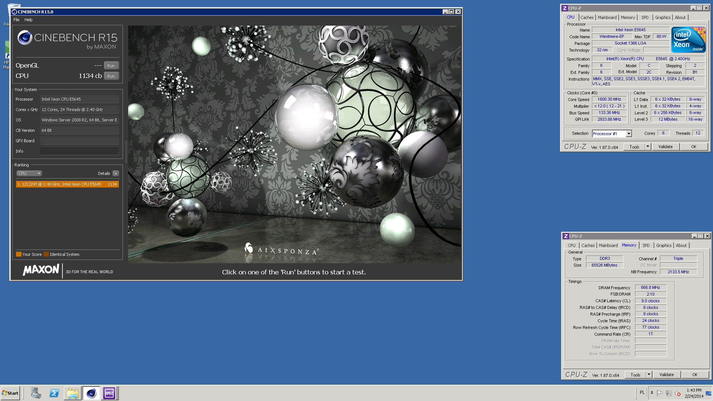
Task: Open Graphics tab in bottom CPU-Z
Action: (x=664, y=245)
